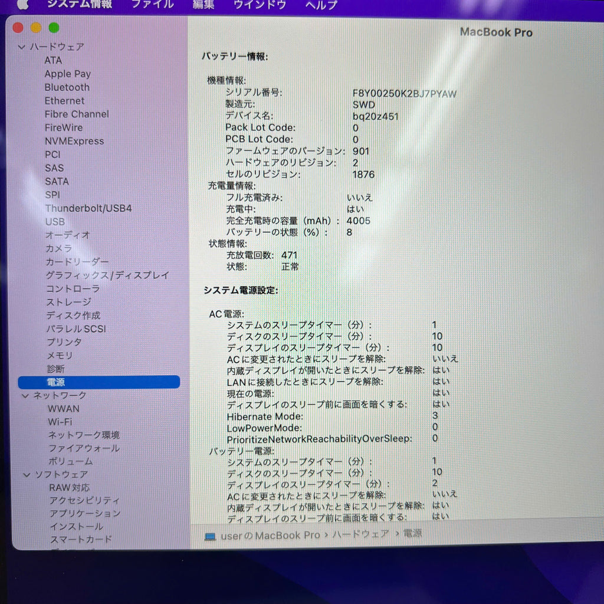Image resolution: width=604 pixels, height=604 pixels.
Task: Click the full charge capacity value 4005
Action: tap(358, 221)
